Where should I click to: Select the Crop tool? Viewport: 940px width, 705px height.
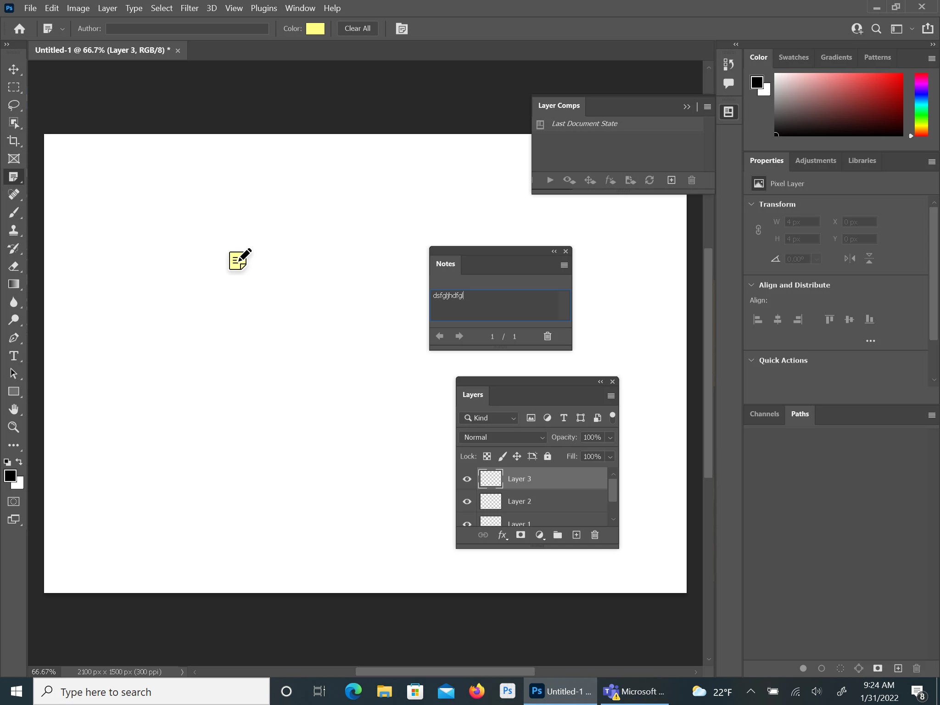click(x=13, y=141)
